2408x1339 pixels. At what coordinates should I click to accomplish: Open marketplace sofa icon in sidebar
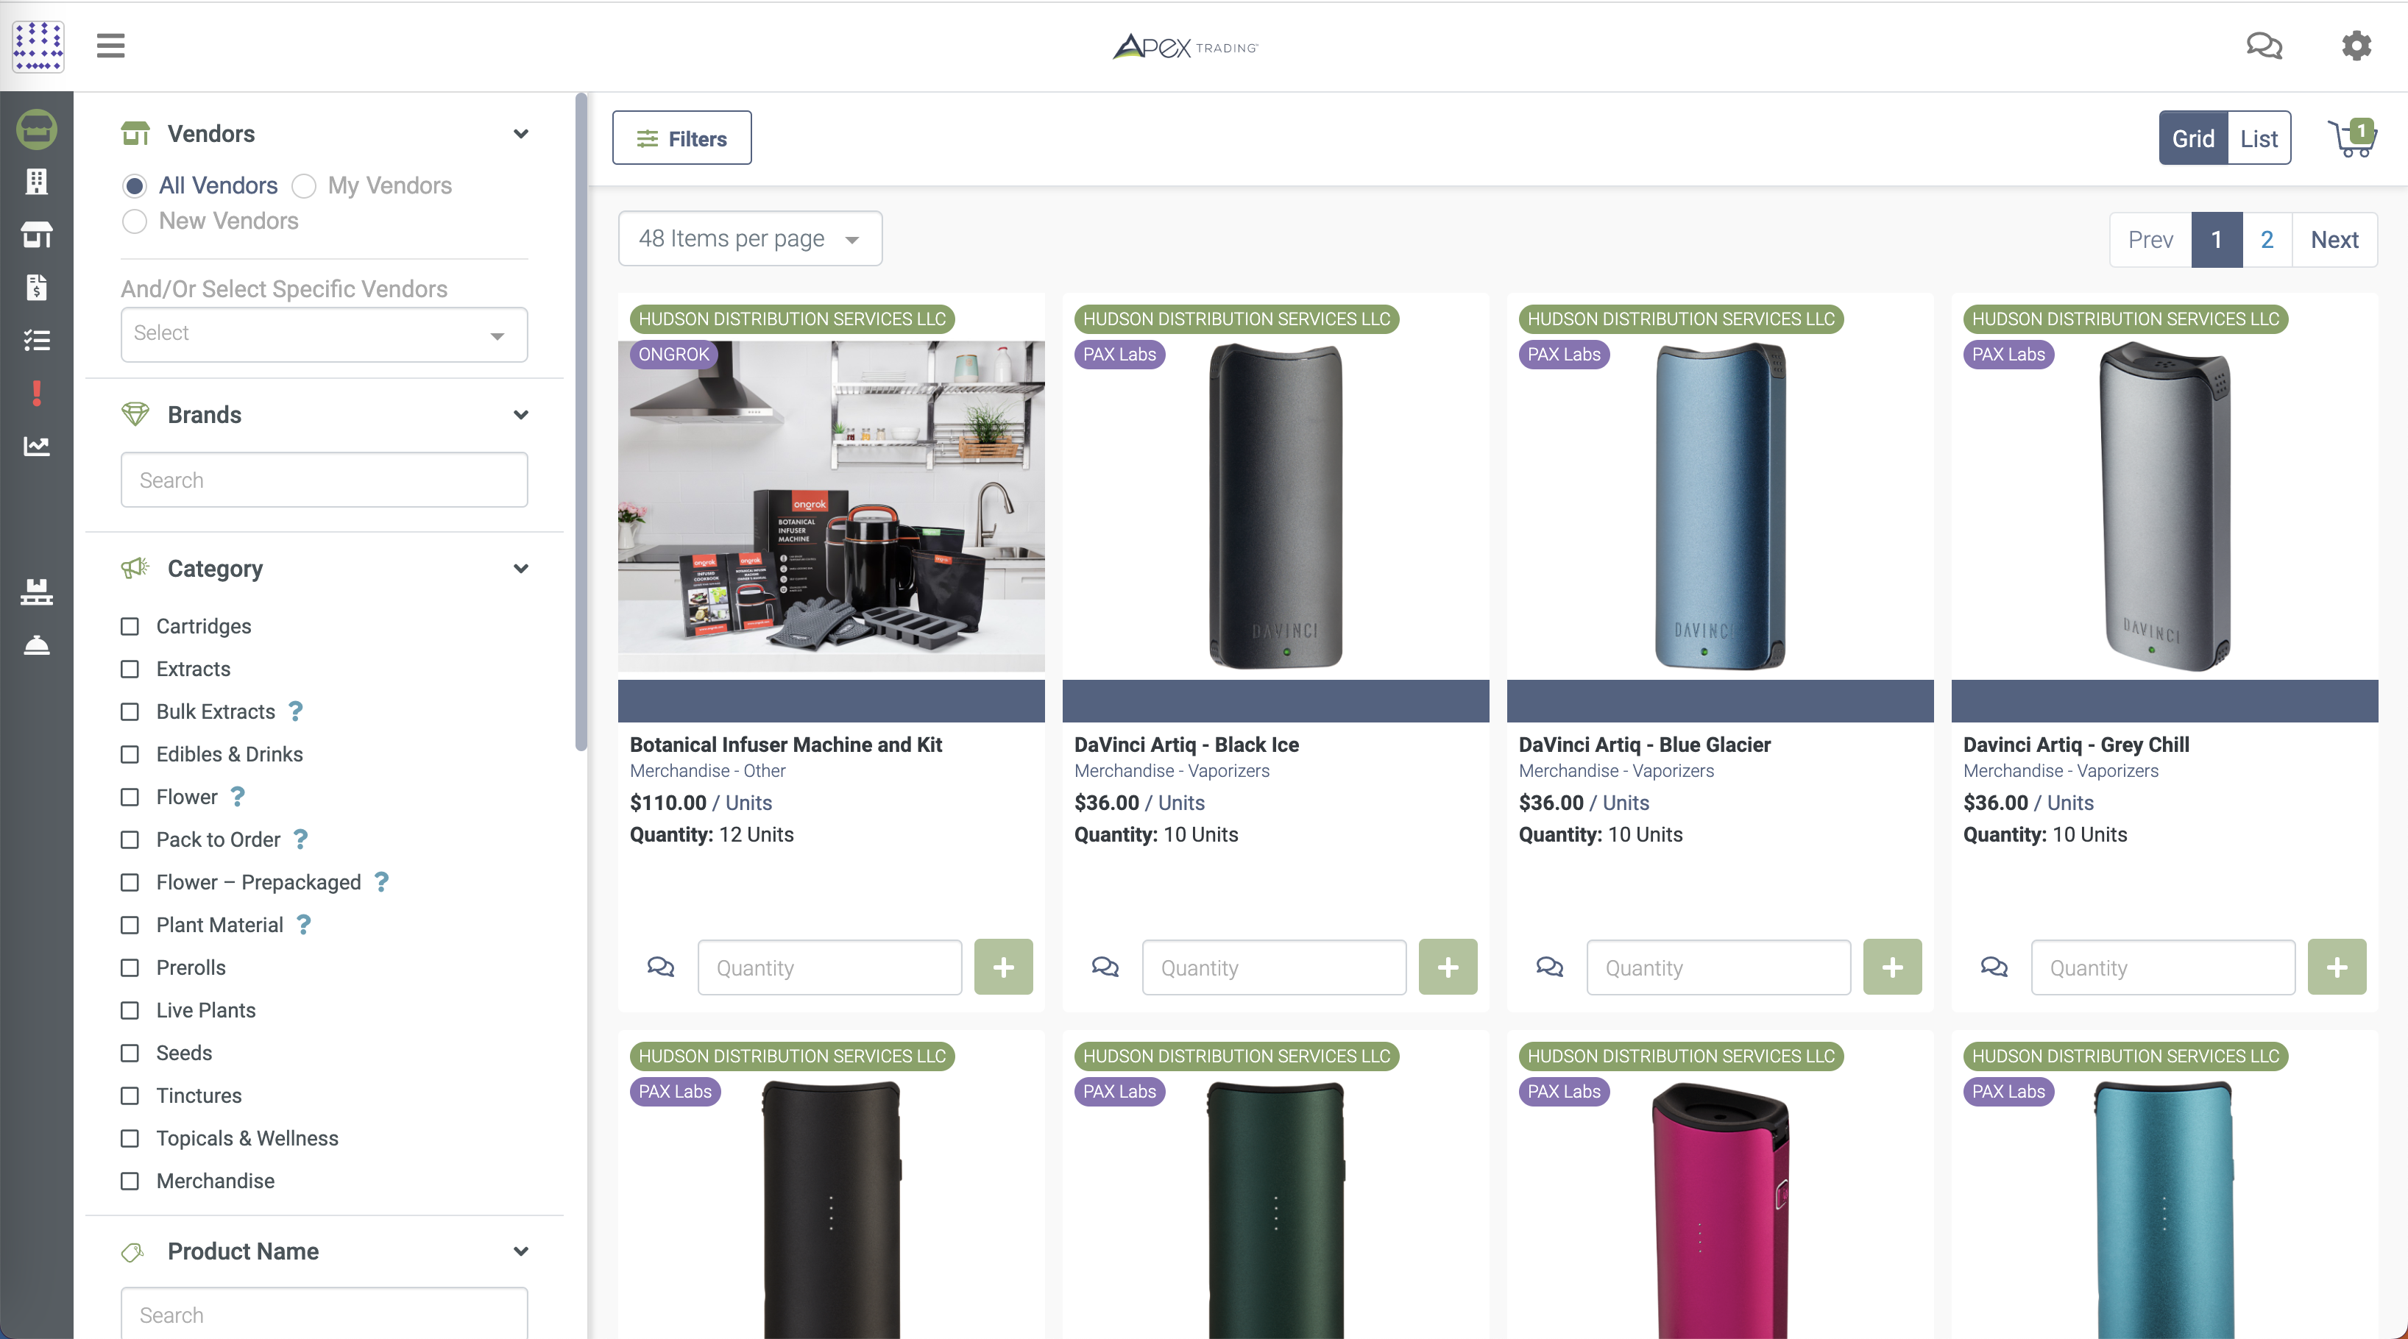pos(37,129)
